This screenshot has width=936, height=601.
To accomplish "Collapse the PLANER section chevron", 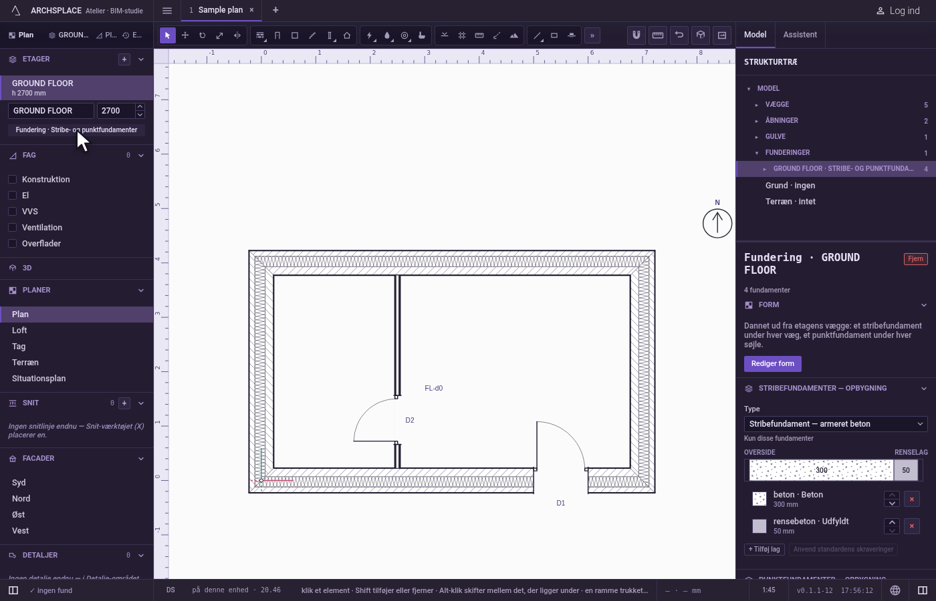I will pos(141,290).
